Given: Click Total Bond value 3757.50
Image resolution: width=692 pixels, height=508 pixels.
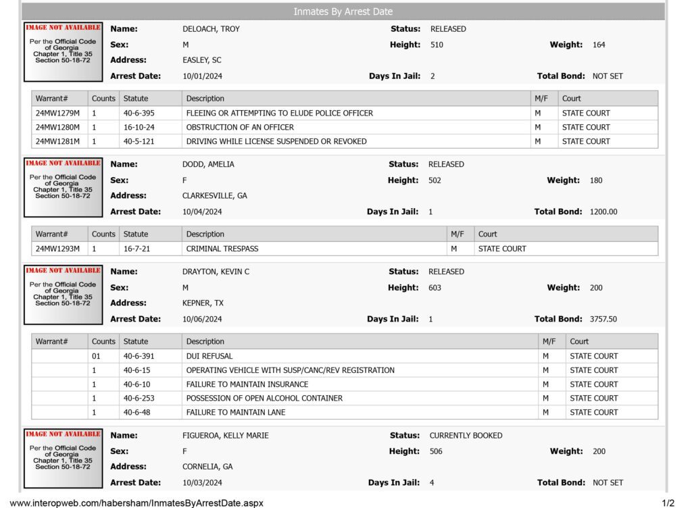Looking at the screenshot, I should 603,319.
